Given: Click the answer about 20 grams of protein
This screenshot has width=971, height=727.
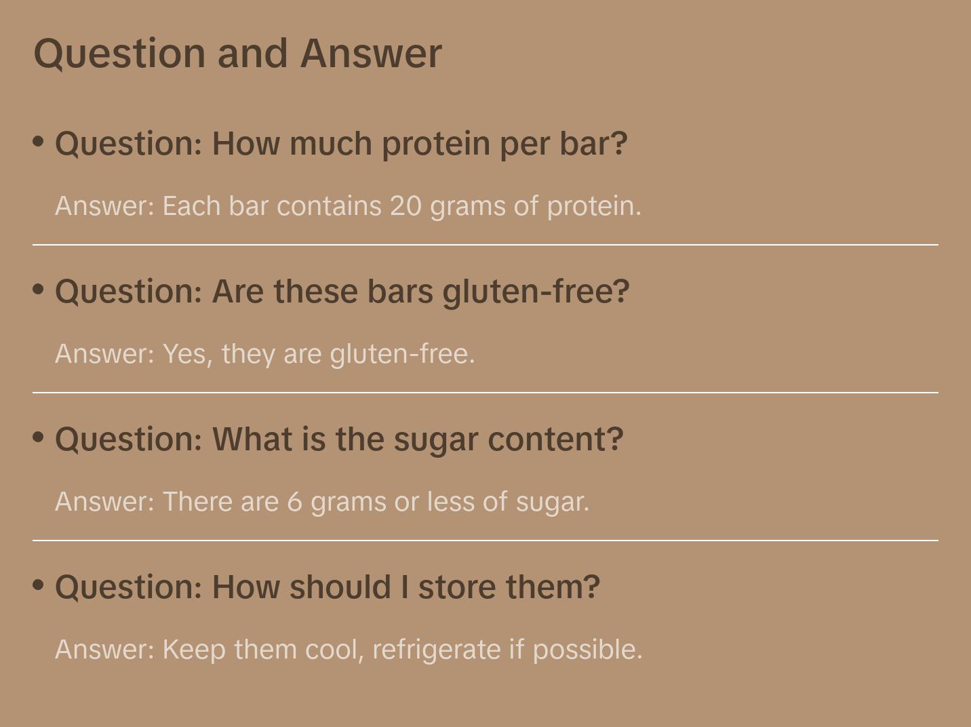Looking at the screenshot, I should click(348, 206).
